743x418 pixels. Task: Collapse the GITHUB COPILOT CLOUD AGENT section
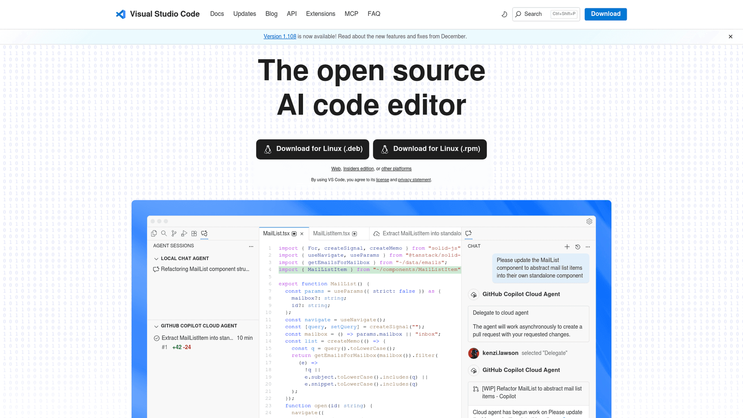click(156, 326)
